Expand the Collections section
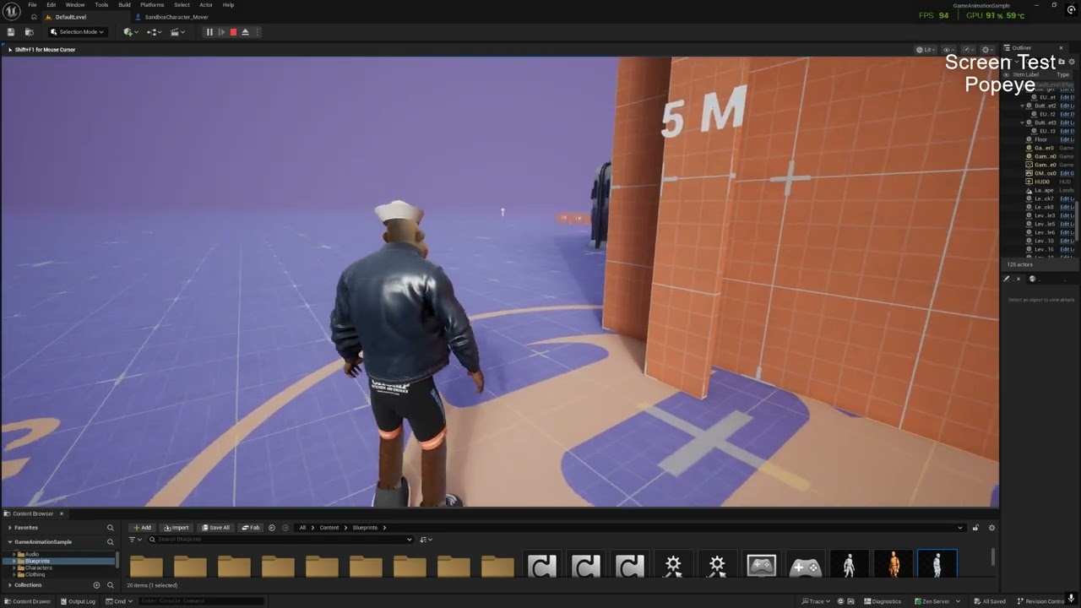1081x608 pixels. coord(10,585)
